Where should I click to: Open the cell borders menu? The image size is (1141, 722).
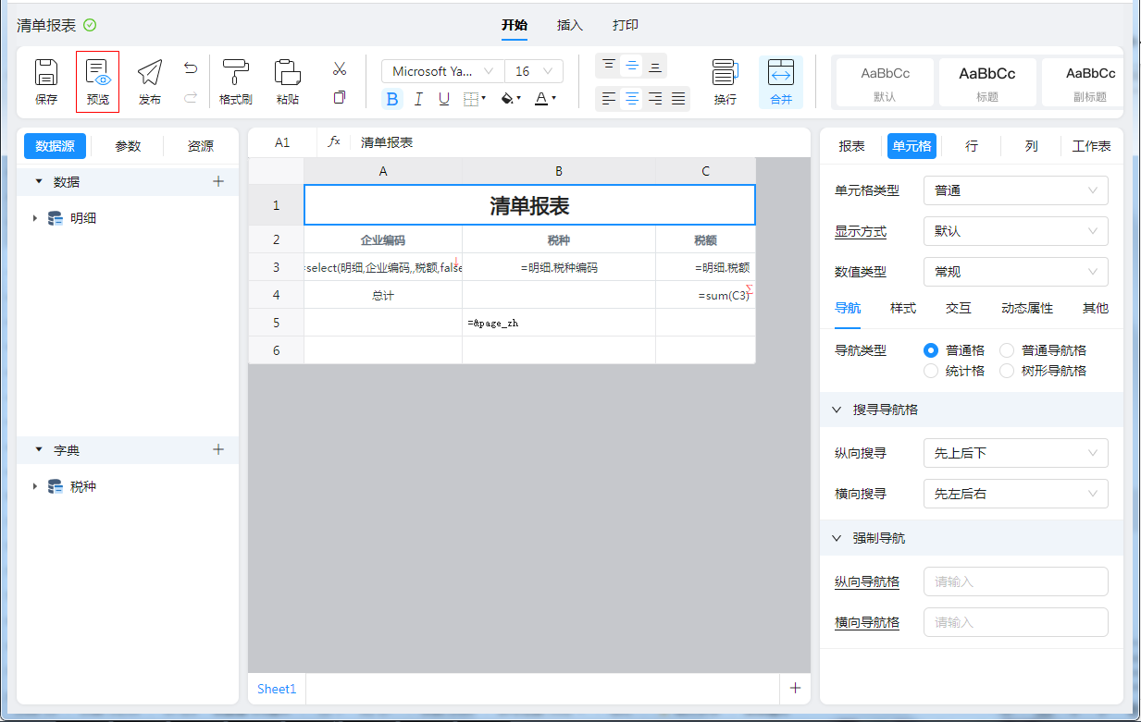click(475, 99)
